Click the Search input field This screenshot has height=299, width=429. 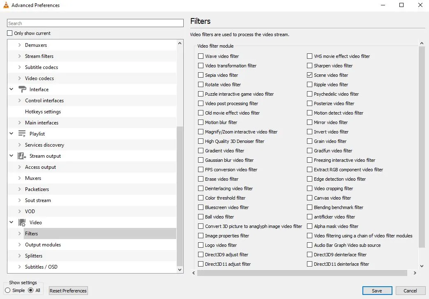(x=95, y=23)
